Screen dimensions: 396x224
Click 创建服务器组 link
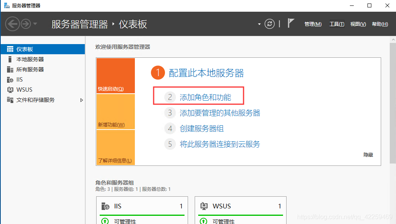pyautogui.click(x=201, y=128)
